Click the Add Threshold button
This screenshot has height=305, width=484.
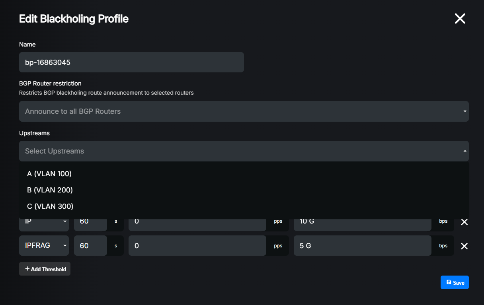tap(45, 269)
